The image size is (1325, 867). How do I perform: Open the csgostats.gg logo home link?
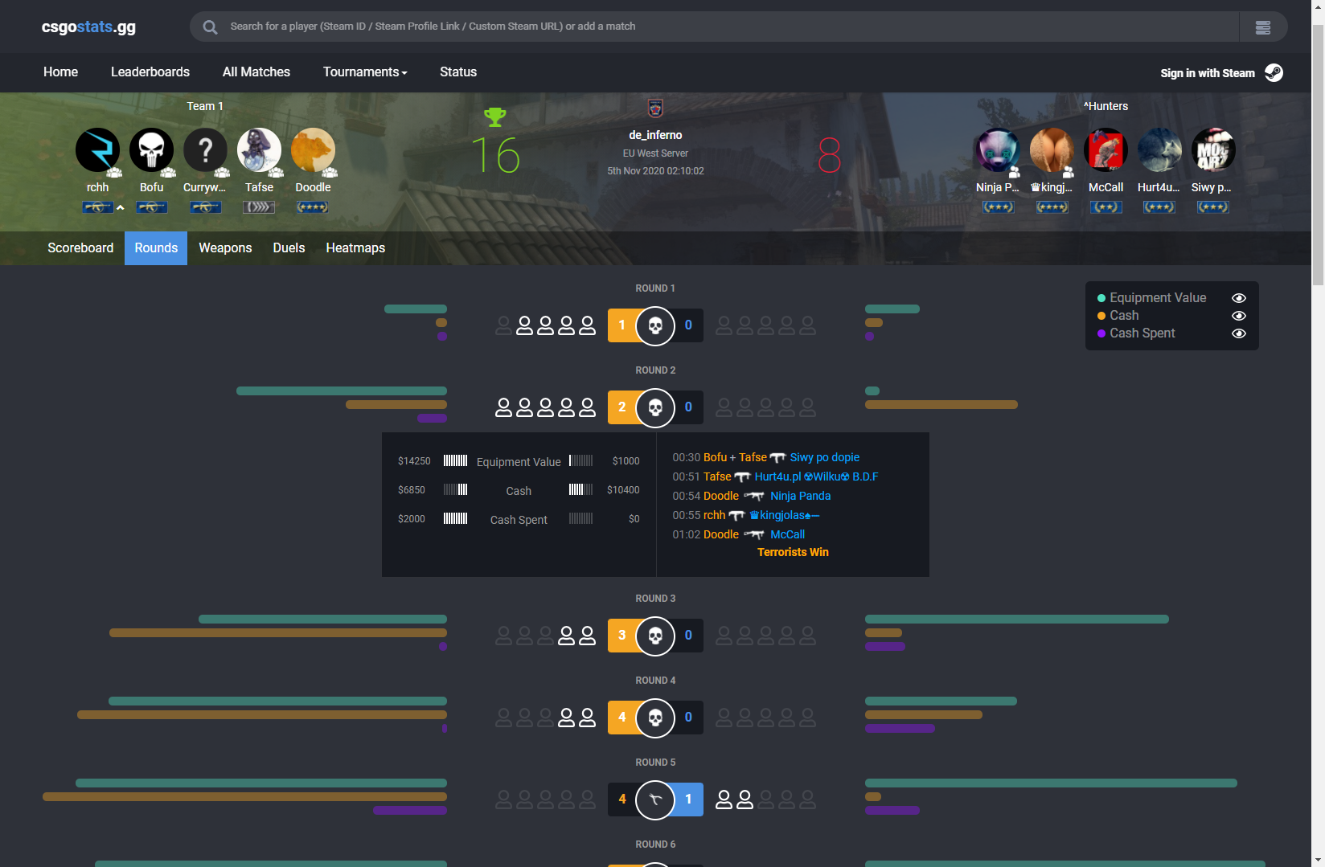click(88, 27)
